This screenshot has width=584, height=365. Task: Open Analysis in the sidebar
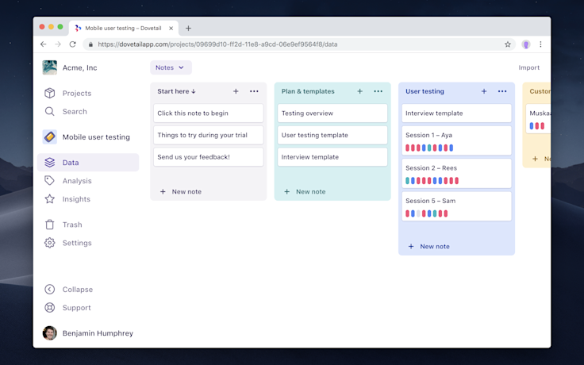coord(77,181)
